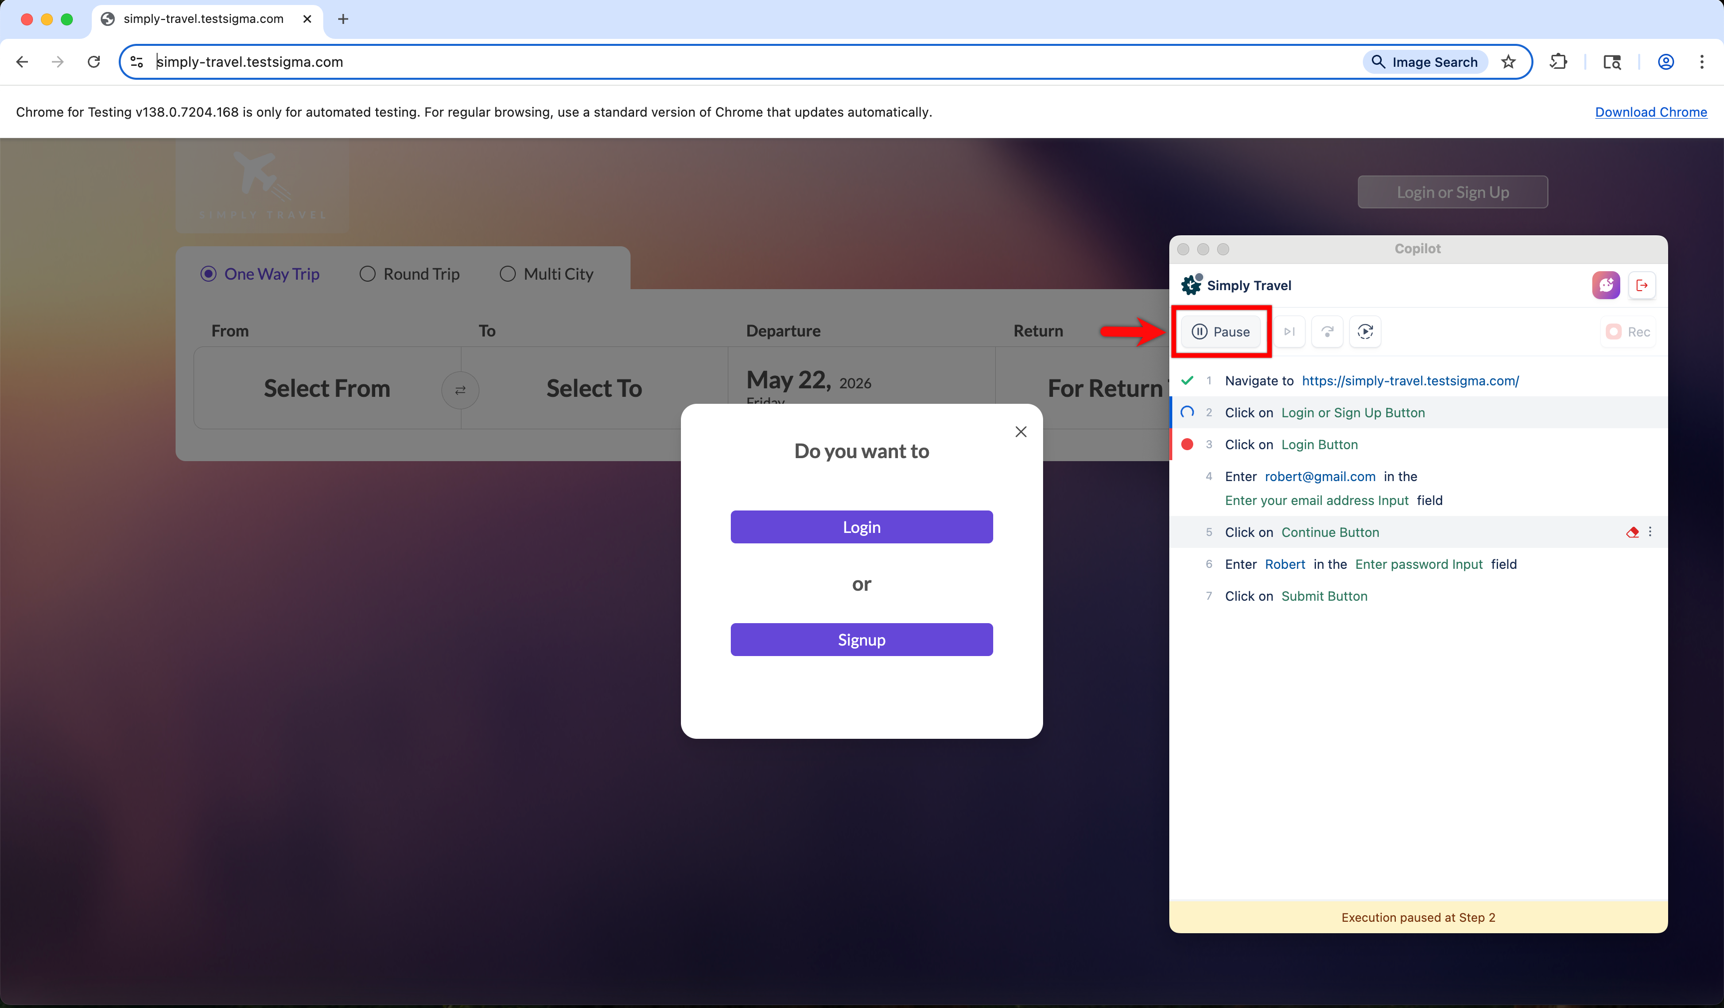Open the May 22 departure date picker

(x=862, y=381)
